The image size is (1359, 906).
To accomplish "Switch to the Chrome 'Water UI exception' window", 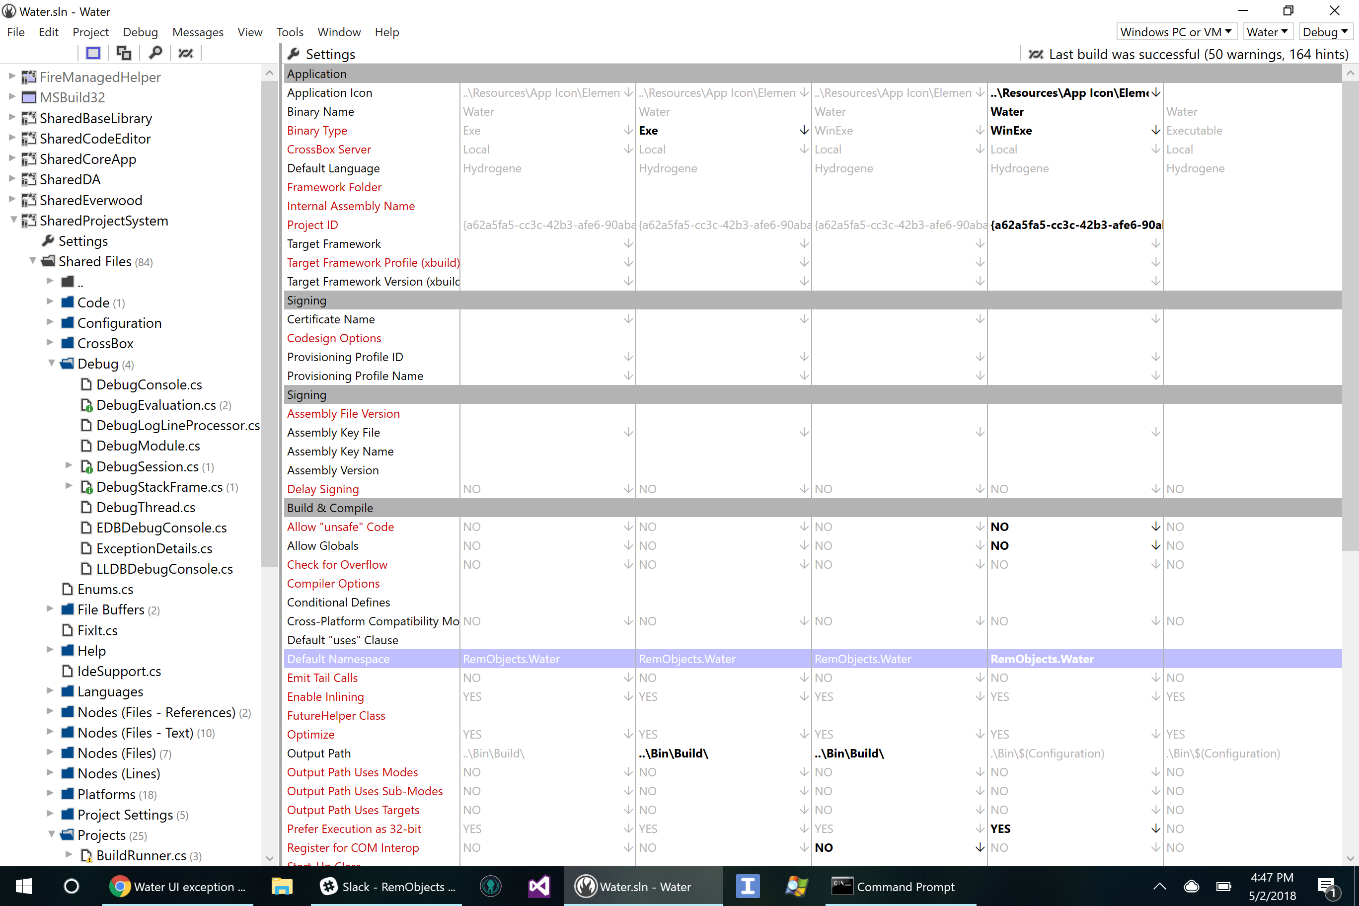I will pyautogui.click(x=178, y=886).
